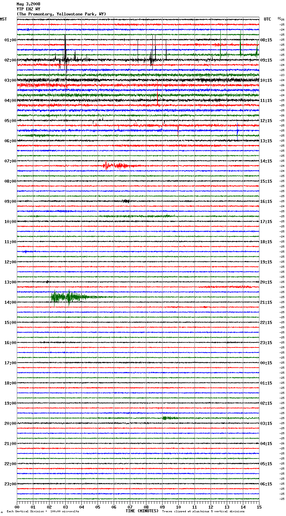Click the "TIME (MINUTES)" axis title
The height and width of the screenshot is (516, 286).
pyautogui.click(x=142, y=511)
